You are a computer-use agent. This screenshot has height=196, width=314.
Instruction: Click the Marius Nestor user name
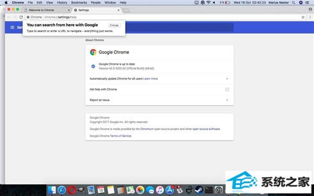pos(278,3)
